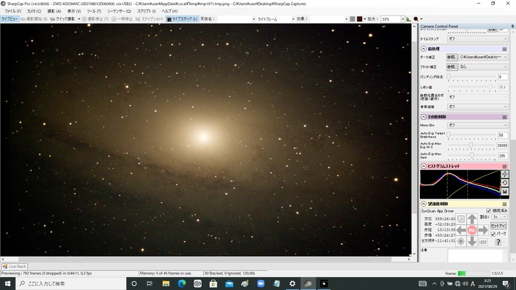Open the ダーク補正 file path dropdown
This screenshot has width=516, height=290.
[483, 57]
